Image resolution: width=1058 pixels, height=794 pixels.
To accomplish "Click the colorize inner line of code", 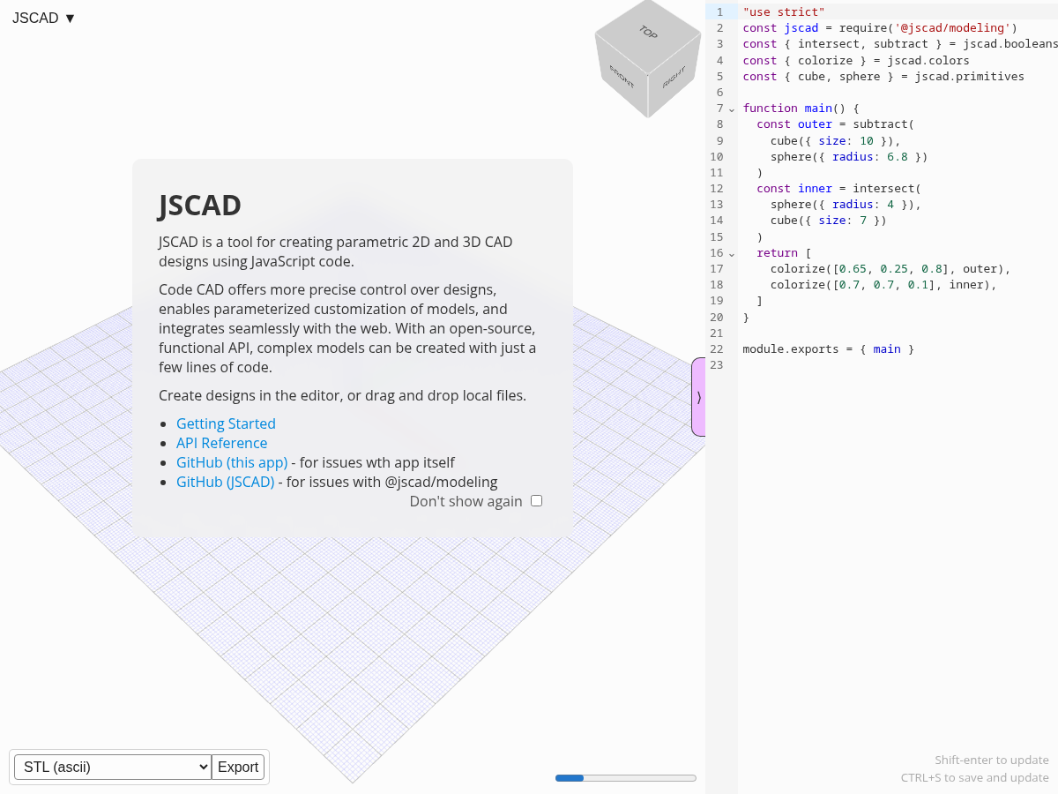I will (883, 284).
